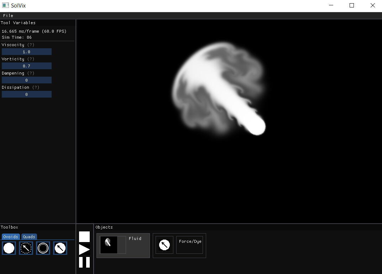This screenshot has width=382, height=274.
Task: Switch to the Quads tab
Action: tap(29, 237)
